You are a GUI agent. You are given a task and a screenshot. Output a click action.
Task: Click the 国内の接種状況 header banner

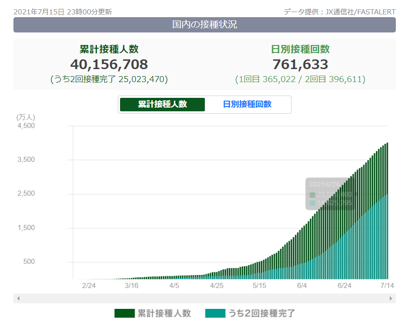pos(204,25)
